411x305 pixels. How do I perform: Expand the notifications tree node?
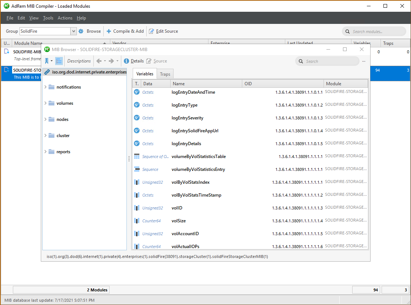tap(45, 87)
